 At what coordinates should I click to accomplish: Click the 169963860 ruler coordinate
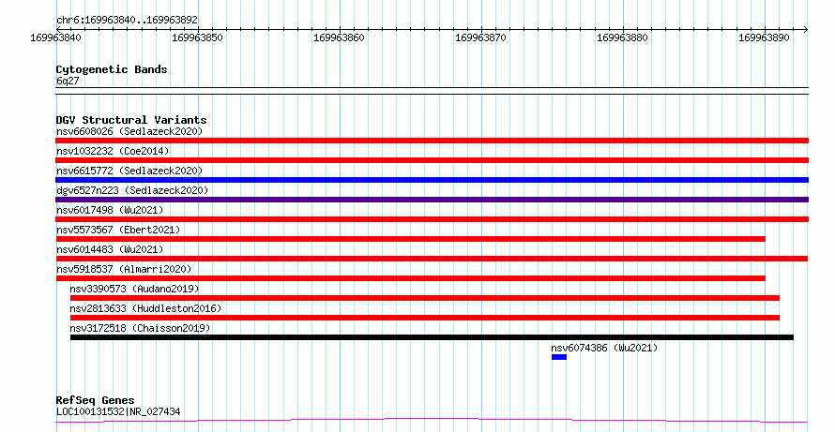point(339,37)
